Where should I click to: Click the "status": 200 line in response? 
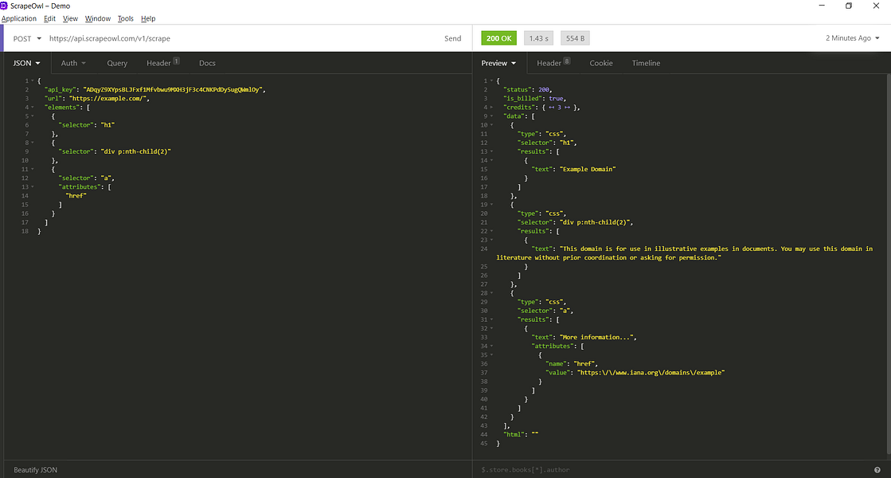point(528,90)
